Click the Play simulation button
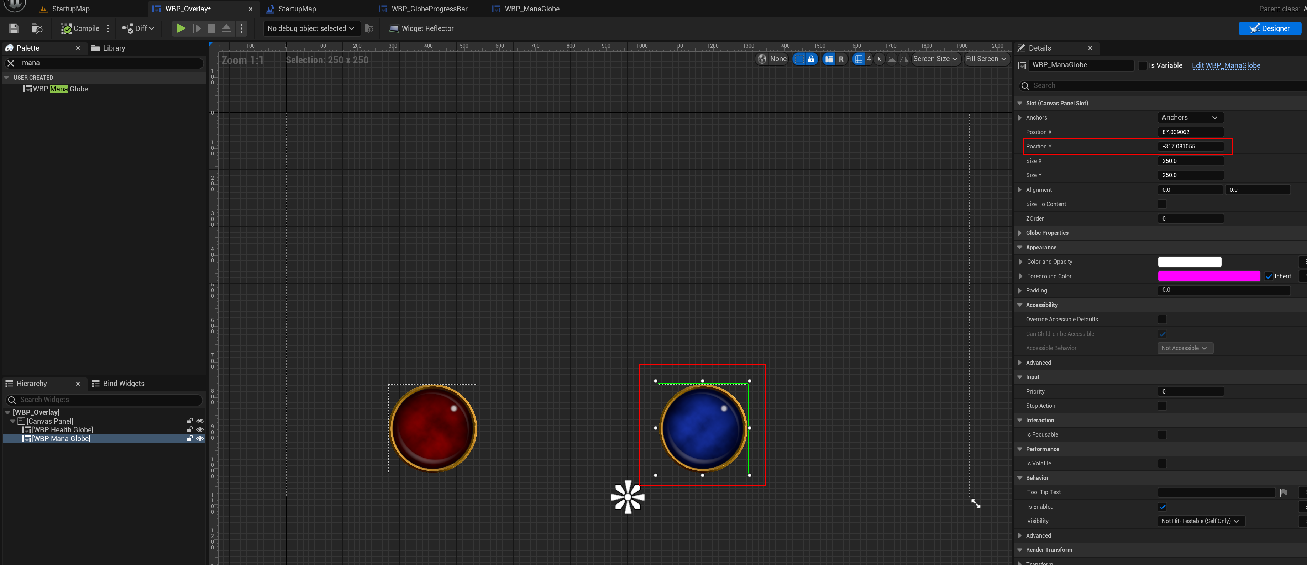 click(x=180, y=28)
